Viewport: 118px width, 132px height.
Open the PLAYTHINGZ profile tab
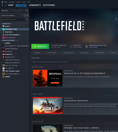point(49,5)
